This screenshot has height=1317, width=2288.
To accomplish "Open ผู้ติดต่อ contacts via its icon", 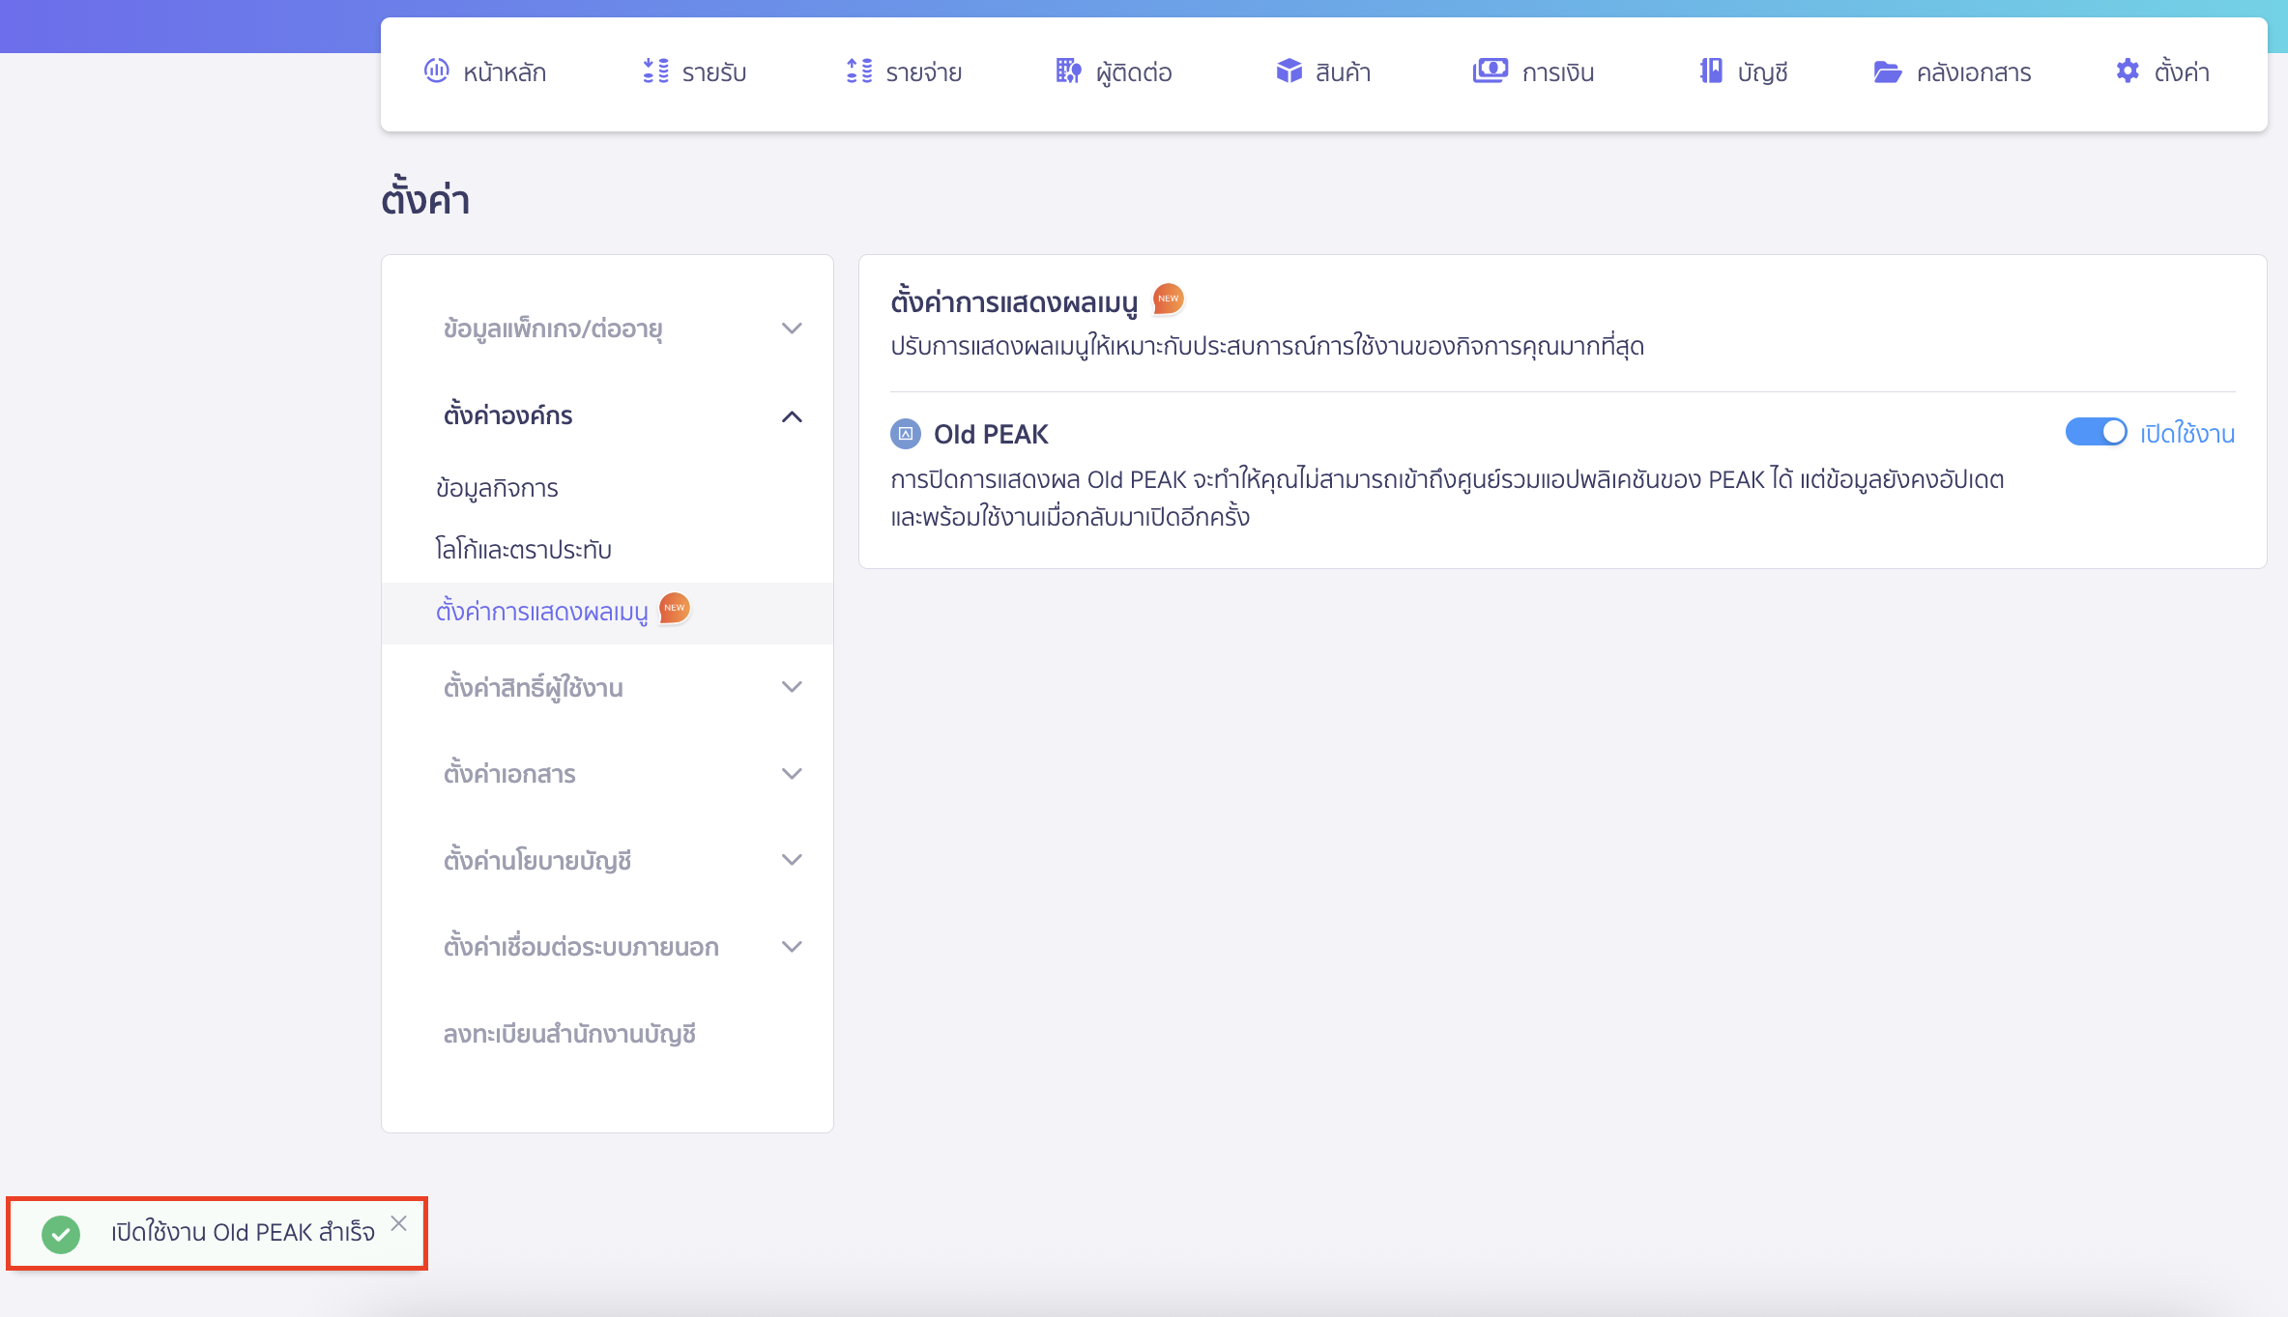I will (x=1067, y=72).
